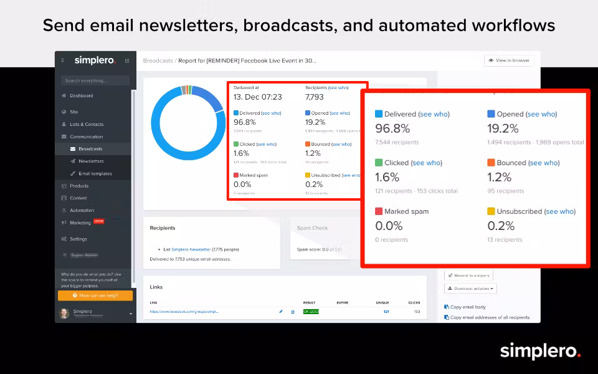This screenshot has height=374, width=598.
Task: Select Newsletters in the sidebar
Action: click(x=90, y=161)
